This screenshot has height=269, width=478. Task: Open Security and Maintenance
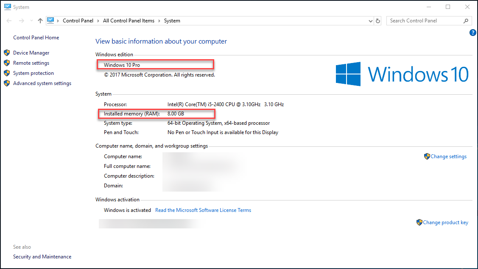point(42,256)
